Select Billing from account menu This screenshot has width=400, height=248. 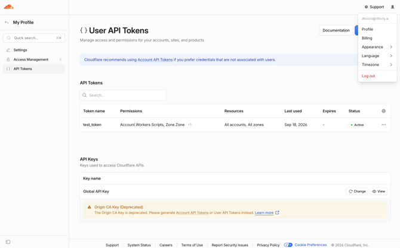click(x=367, y=38)
